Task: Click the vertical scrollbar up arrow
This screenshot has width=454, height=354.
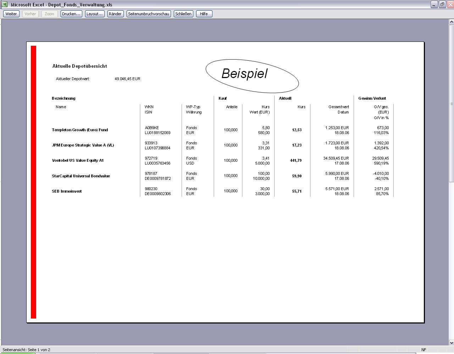Action: pyautogui.click(x=452, y=22)
